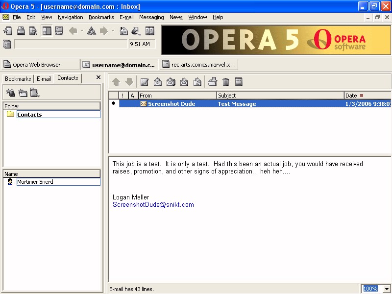This screenshot has width=392, height=294.
Task: Switch to rec.arts.comics.marvel.x... window tab
Action: (199, 65)
